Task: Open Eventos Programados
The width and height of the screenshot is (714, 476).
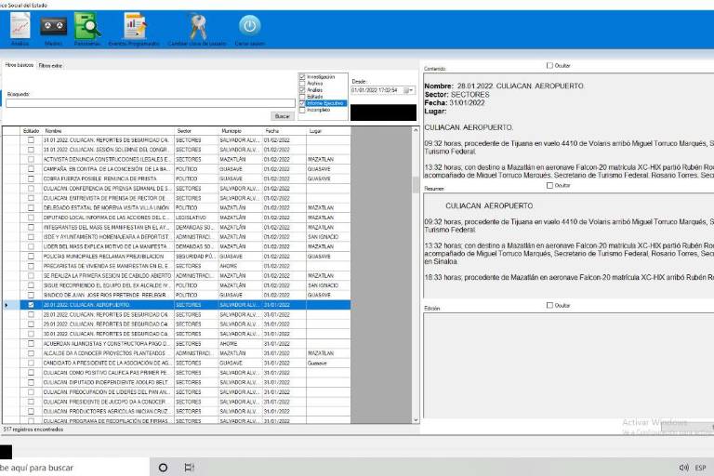Action: 136,27
